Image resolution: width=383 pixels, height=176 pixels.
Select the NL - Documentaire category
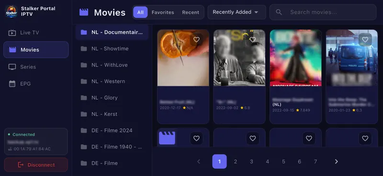coord(112,32)
